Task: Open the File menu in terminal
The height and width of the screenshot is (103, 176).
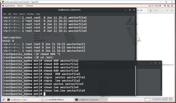Action: pos(5,14)
